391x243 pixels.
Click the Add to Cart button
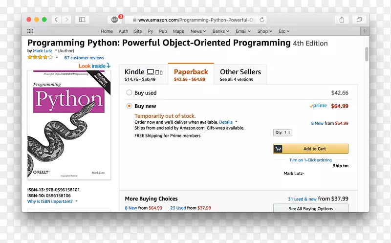pos(311,149)
